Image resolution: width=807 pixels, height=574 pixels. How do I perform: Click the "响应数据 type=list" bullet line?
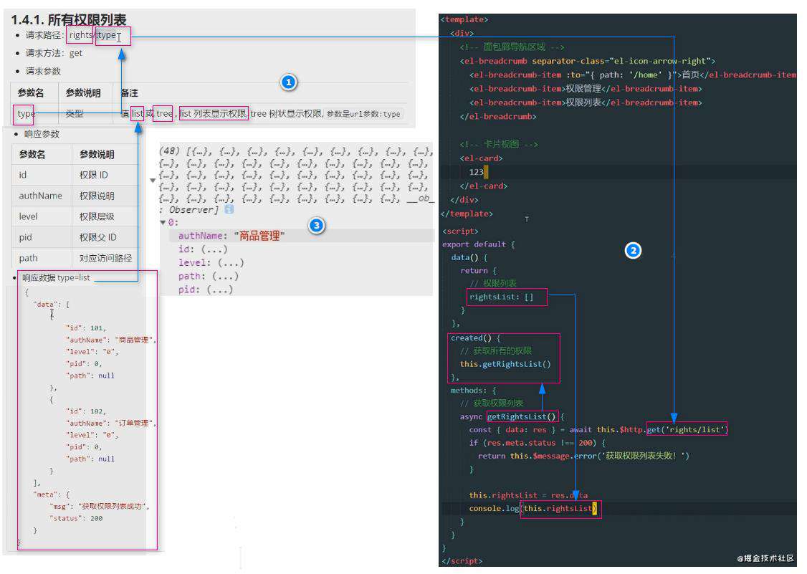(56, 278)
